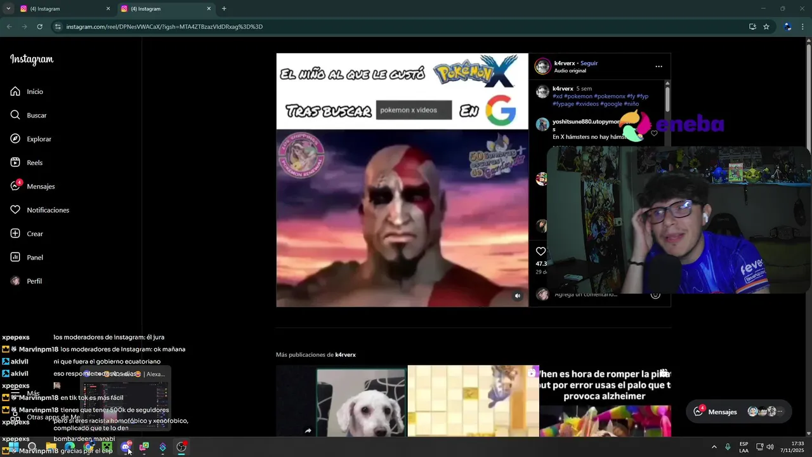The height and width of the screenshot is (457, 812).
Task: Open the floating Mensajes chat button
Action: coord(738,411)
